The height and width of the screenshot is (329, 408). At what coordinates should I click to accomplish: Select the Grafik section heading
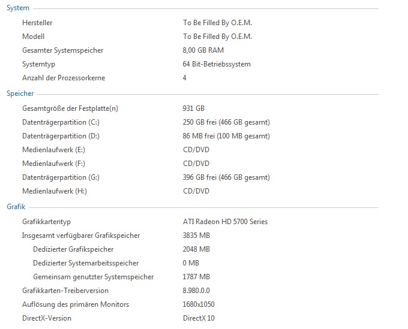point(16,207)
